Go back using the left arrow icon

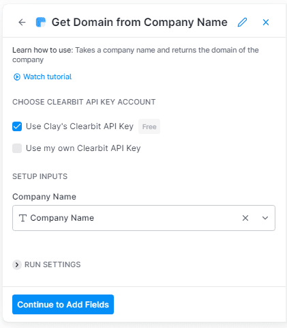click(22, 23)
